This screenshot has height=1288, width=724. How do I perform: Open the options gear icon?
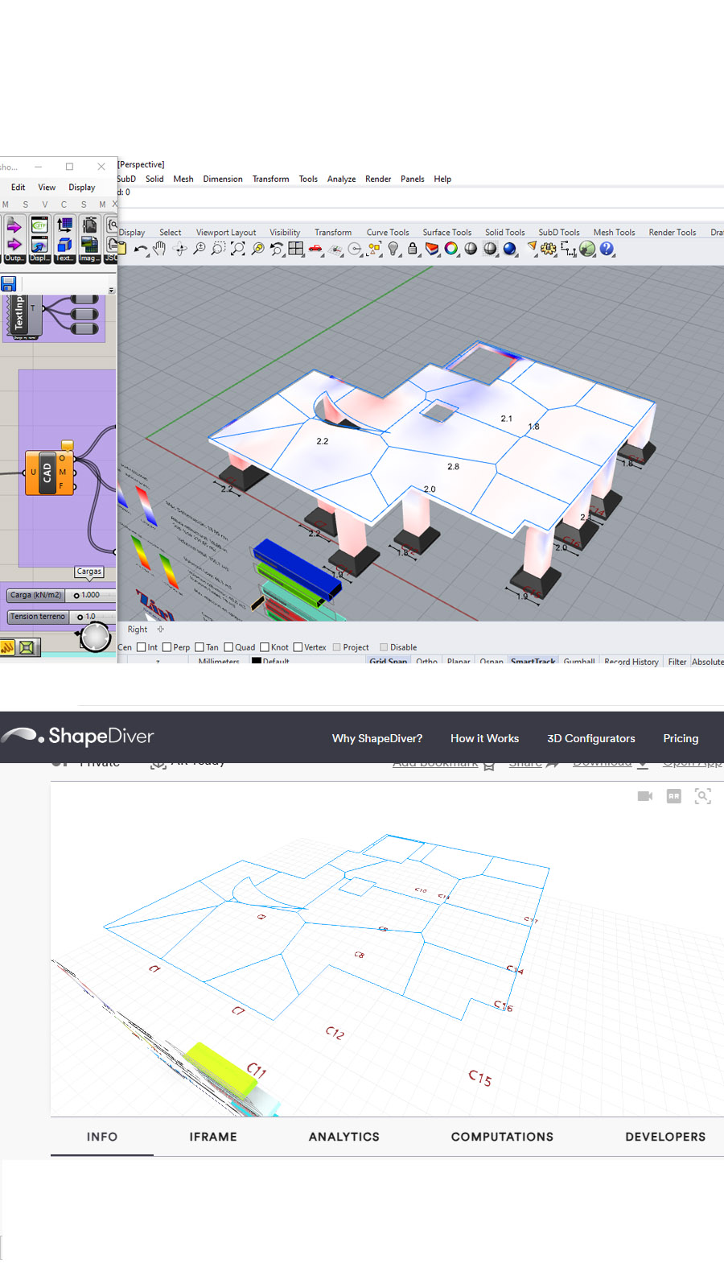click(x=549, y=250)
